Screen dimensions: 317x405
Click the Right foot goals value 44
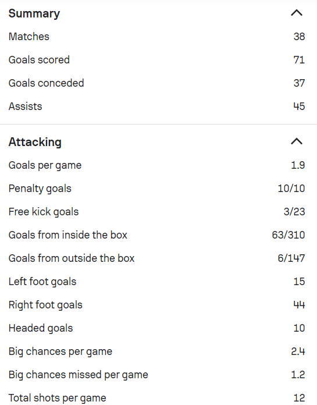point(299,305)
